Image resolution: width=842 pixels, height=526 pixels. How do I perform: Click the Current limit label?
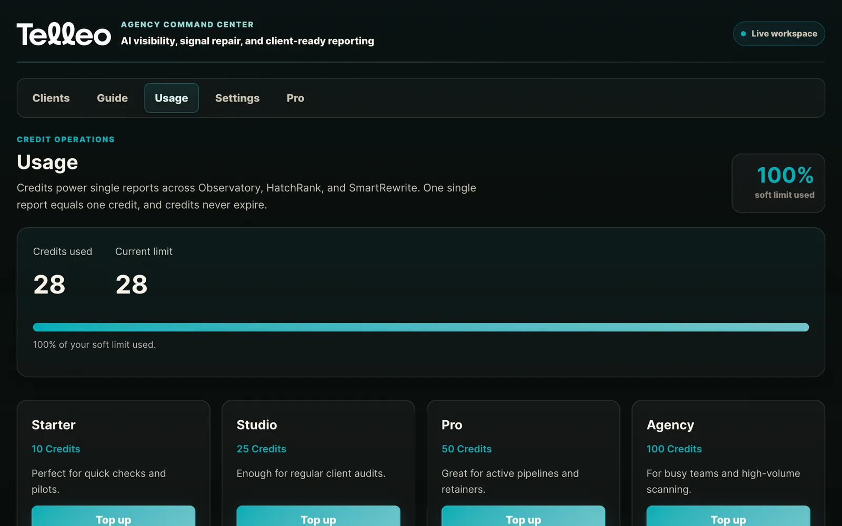point(144,251)
